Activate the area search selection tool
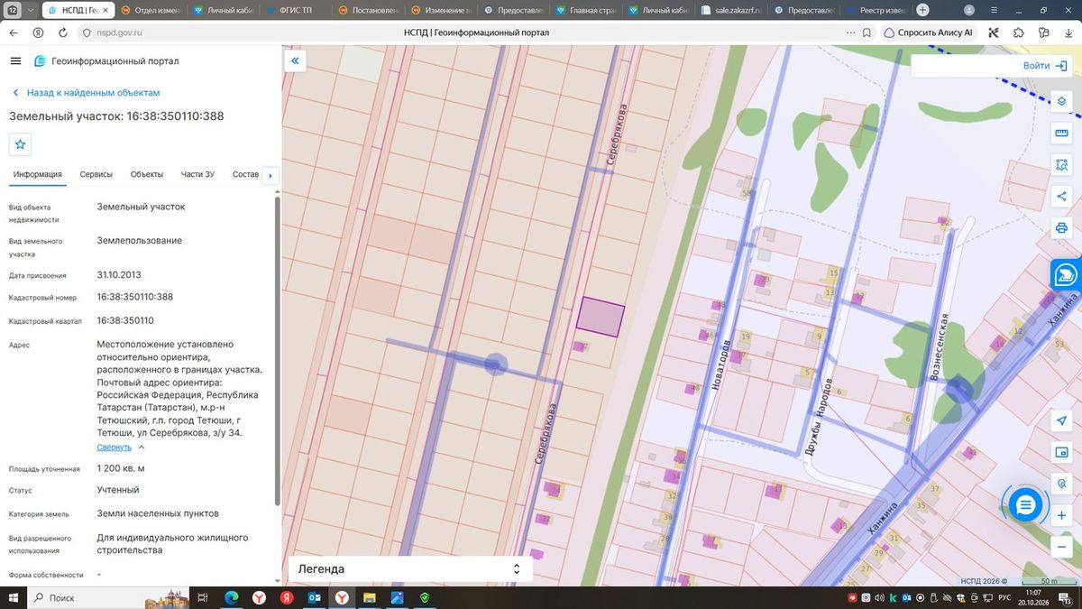This screenshot has width=1082, height=609. coord(1061,165)
